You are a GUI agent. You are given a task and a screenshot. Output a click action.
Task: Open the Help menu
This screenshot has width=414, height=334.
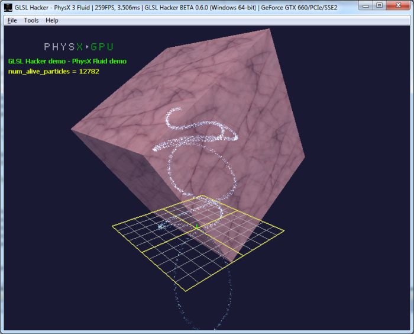point(52,20)
